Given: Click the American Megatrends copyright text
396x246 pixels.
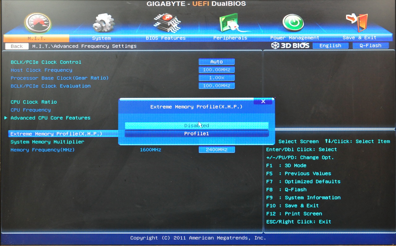Looking at the screenshot, I should 198,238.
